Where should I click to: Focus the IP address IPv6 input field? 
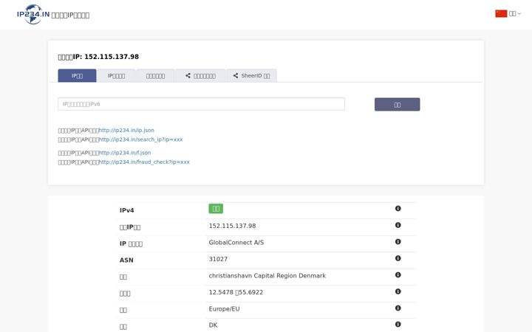201,104
